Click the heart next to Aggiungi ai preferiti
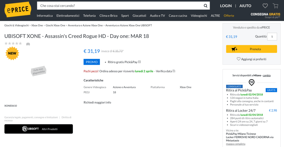This screenshot has height=147, width=284. click(x=239, y=59)
